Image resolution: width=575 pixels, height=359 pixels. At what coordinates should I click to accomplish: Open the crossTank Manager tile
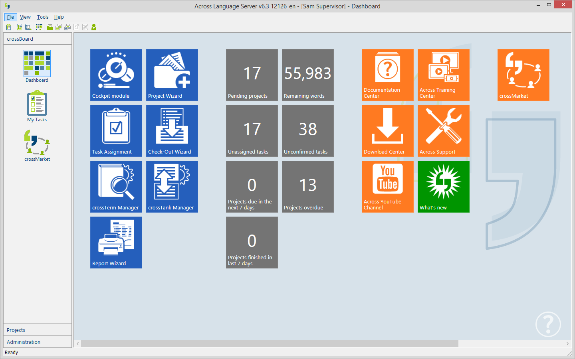point(172,187)
